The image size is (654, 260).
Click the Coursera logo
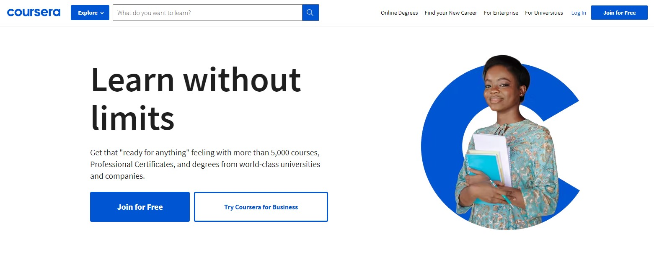(x=34, y=13)
